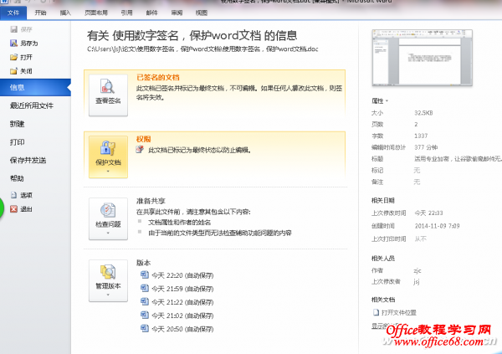Viewport: 502px width, 354px height.
Task: Exit Word via the 退出 icon
Action: pos(13,208)
